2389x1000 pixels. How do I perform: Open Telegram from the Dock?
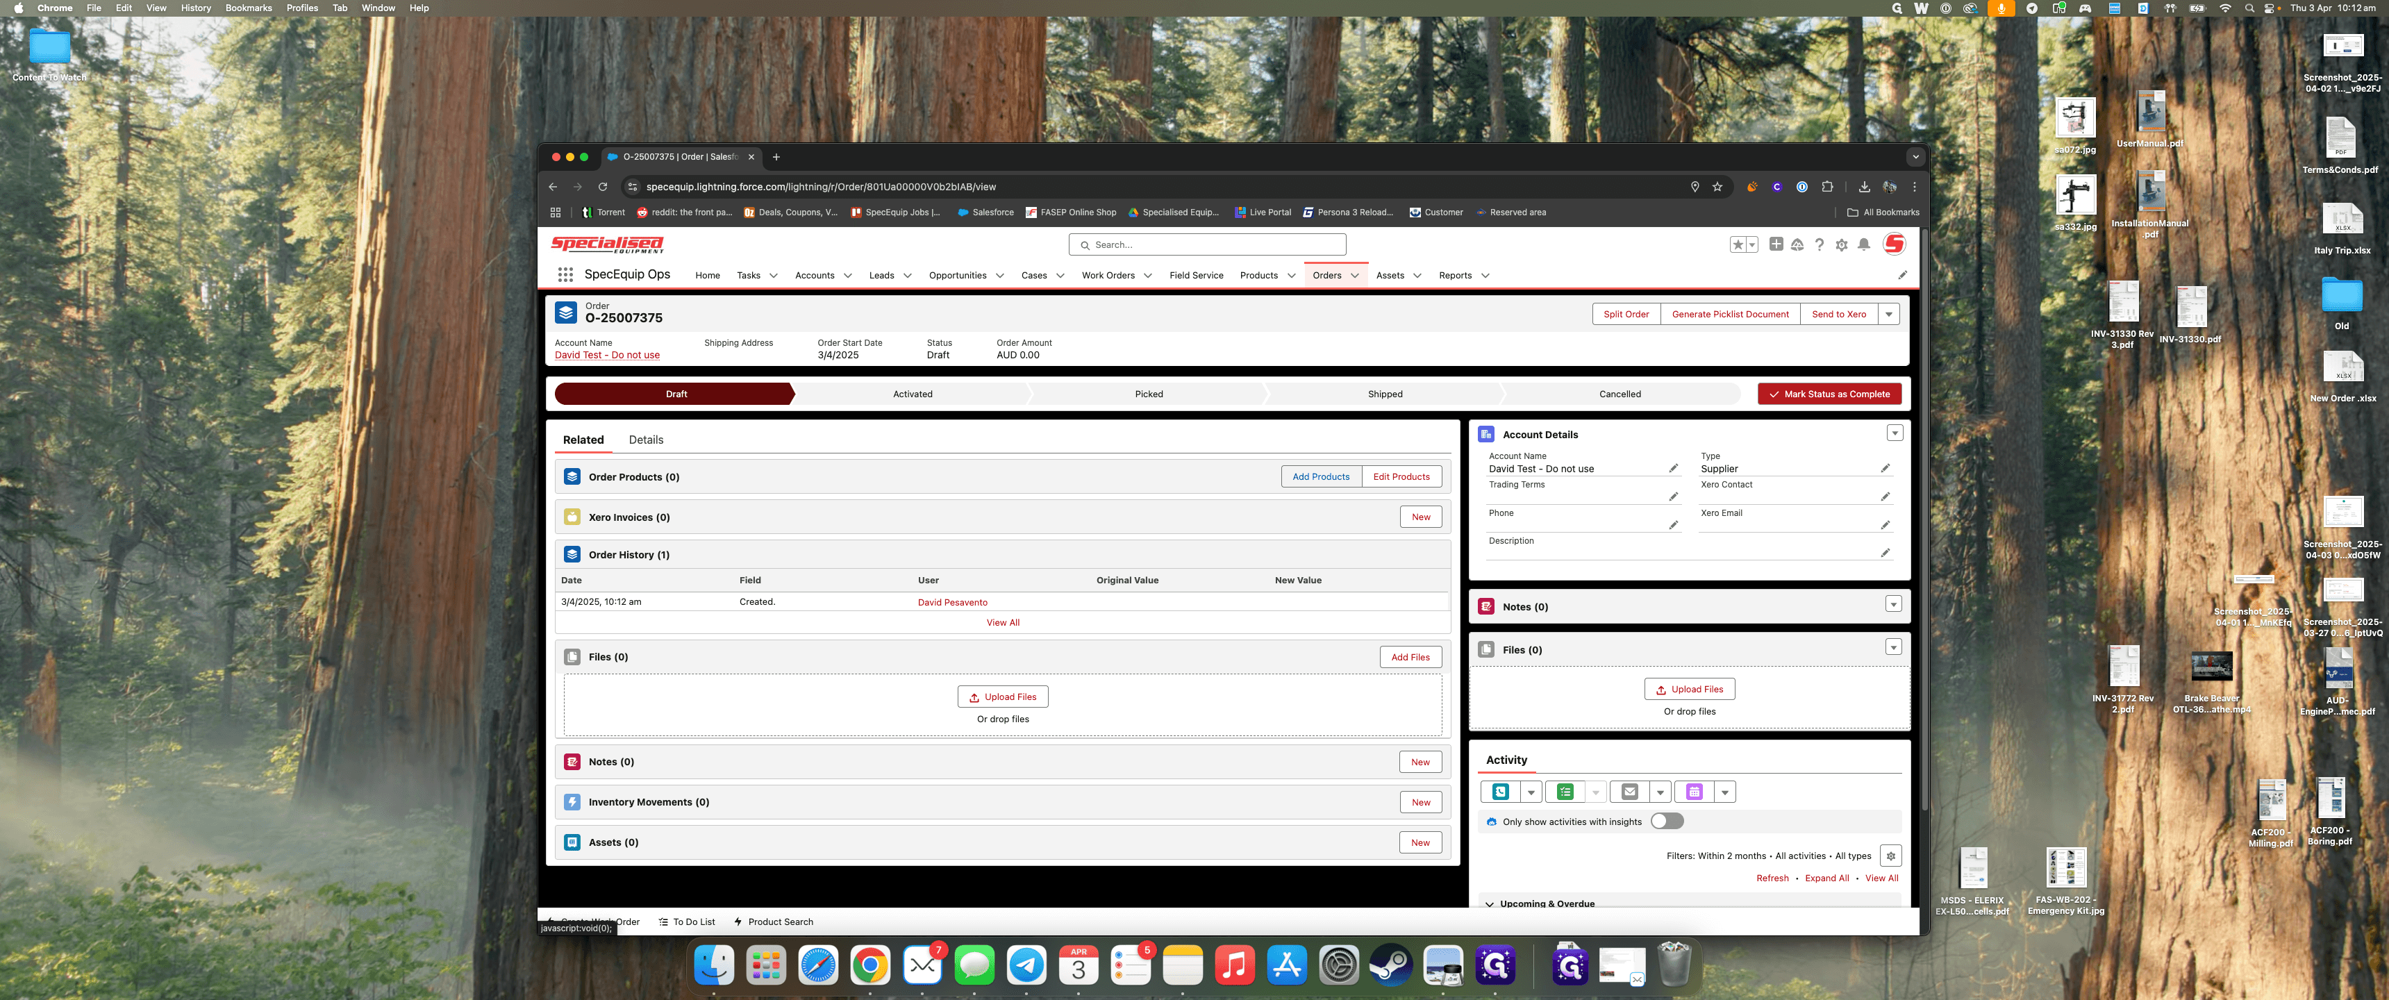(1026, 966)
